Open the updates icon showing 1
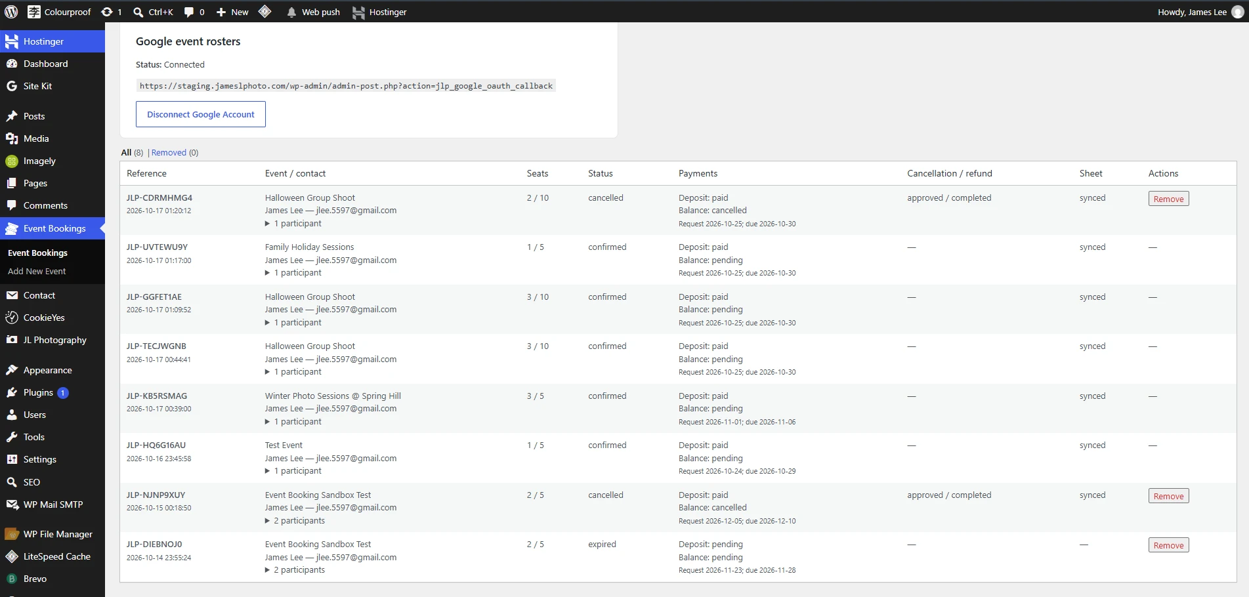This screenshot has height=597, width=1249. (107, 12)
